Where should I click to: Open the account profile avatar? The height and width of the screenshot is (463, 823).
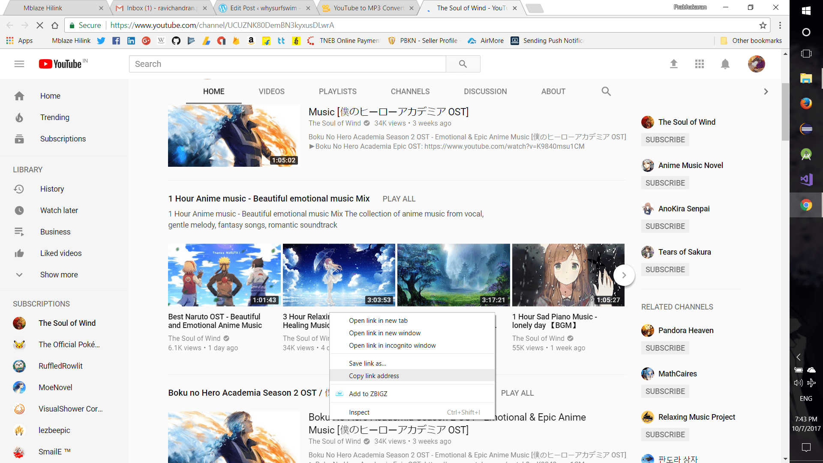tap(756, 63)
